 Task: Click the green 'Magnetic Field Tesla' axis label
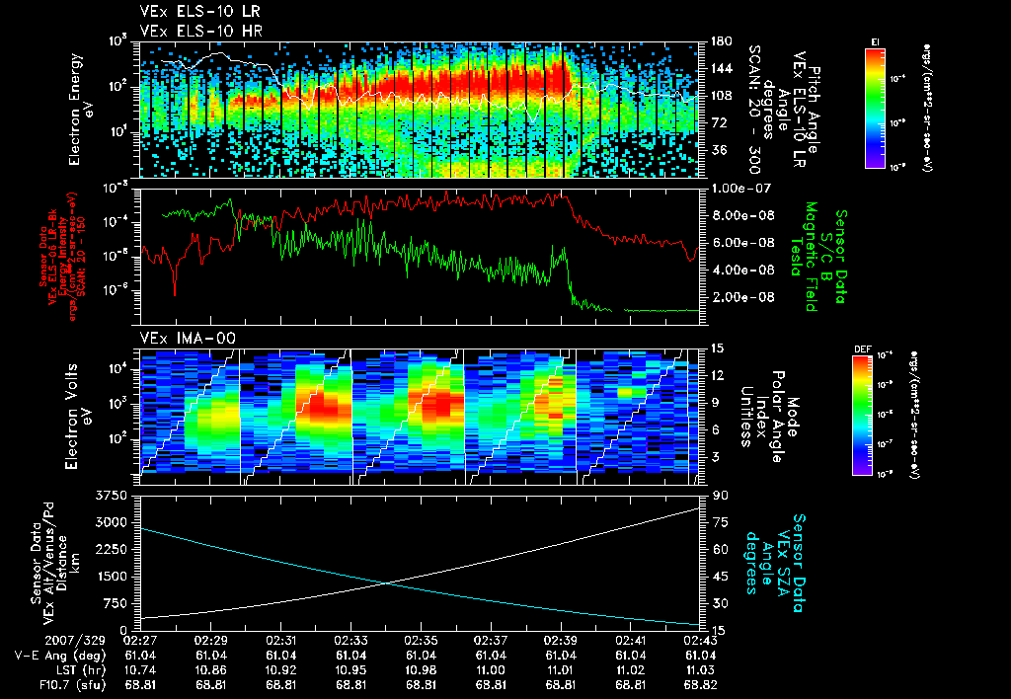click(x=804, y=257)
